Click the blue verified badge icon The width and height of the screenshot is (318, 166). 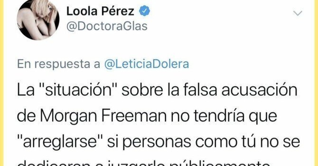[x=145, y=11]
